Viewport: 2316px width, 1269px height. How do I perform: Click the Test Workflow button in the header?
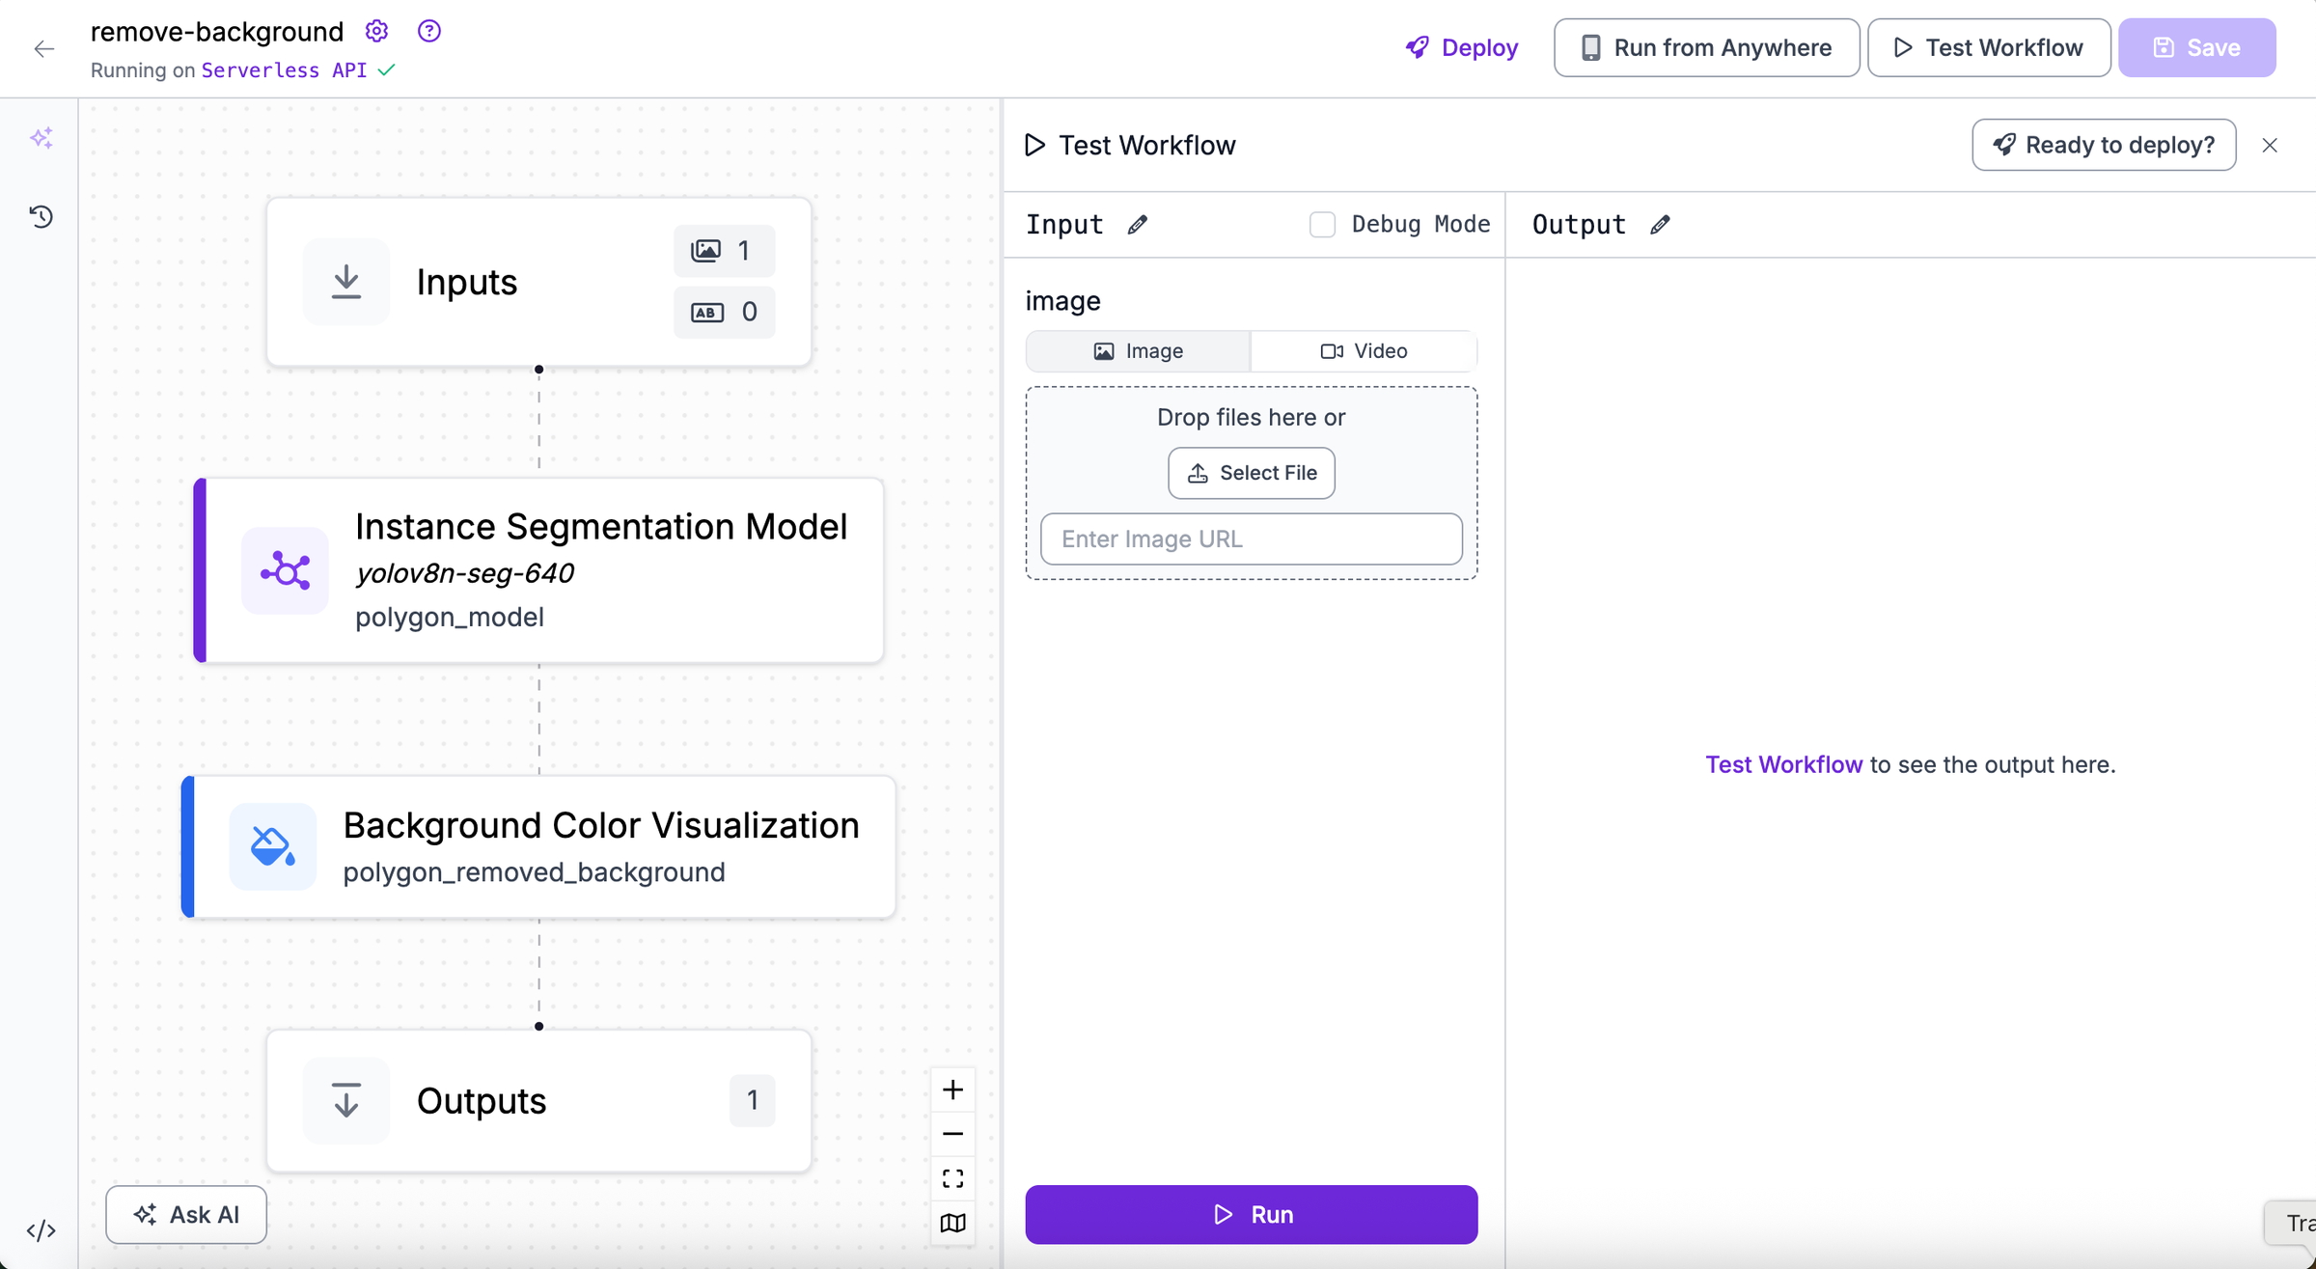[x=1988, y=47]
